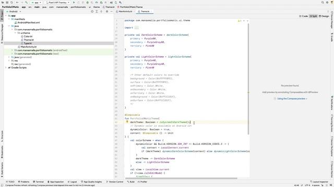This screenshot has height=187, width=334.
Task: Click the Sync Project with Gradle icon
Action: 111,2
